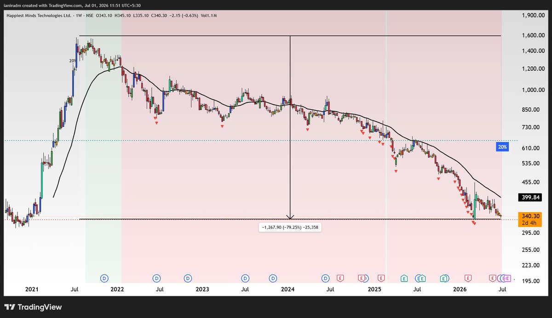Click the small 20% text beside the 2021 rally candles

(x=72, y=61)
